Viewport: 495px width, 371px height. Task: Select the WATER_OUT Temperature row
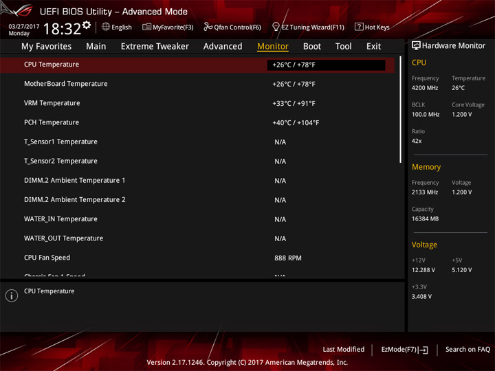click(x=197, y=238)
